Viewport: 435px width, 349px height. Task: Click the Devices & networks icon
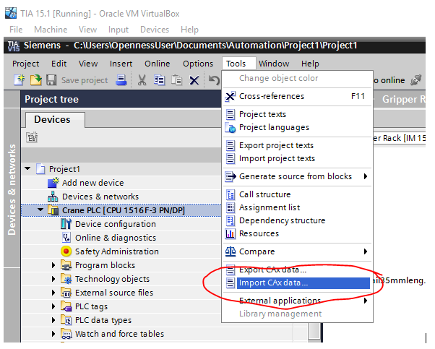pos(53,197)
